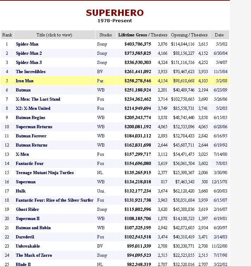251x267 pixels.
Task: Sort by the Rank column header
Action: pyautogui.click(x=7, y=35)
